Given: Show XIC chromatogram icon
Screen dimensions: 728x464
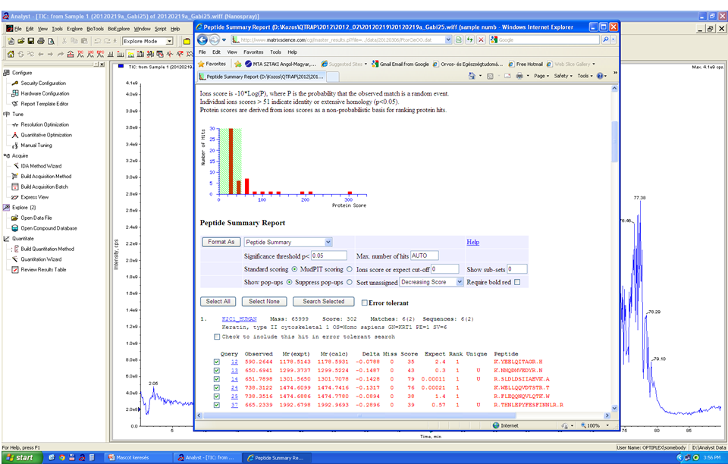Looking at the screenshot, I should (90, 55).
